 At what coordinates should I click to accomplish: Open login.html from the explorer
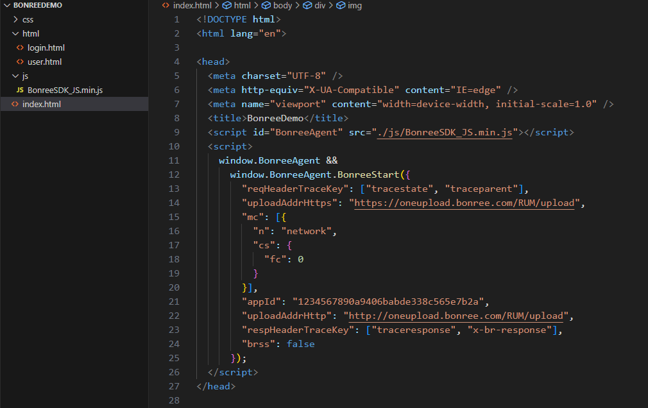click(x=46, y=47)
